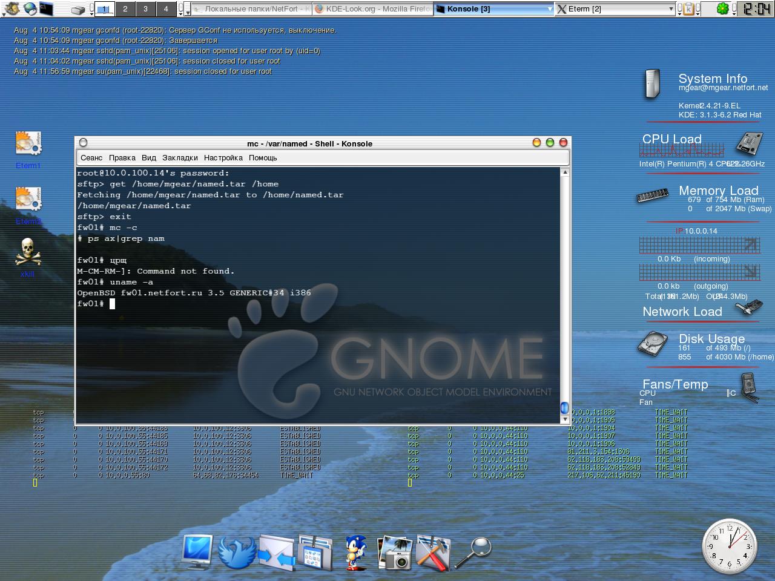775x581 pixels.
Task: Click the drive icon in the top panel
Action: point(78,9)
